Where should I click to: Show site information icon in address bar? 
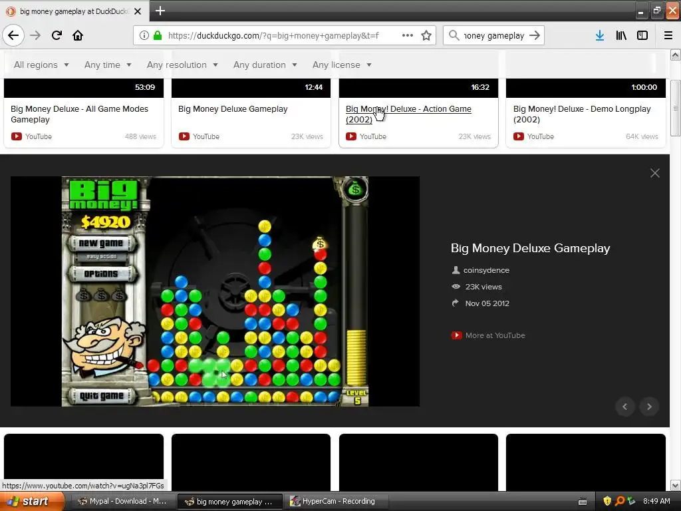pos(144,35)
